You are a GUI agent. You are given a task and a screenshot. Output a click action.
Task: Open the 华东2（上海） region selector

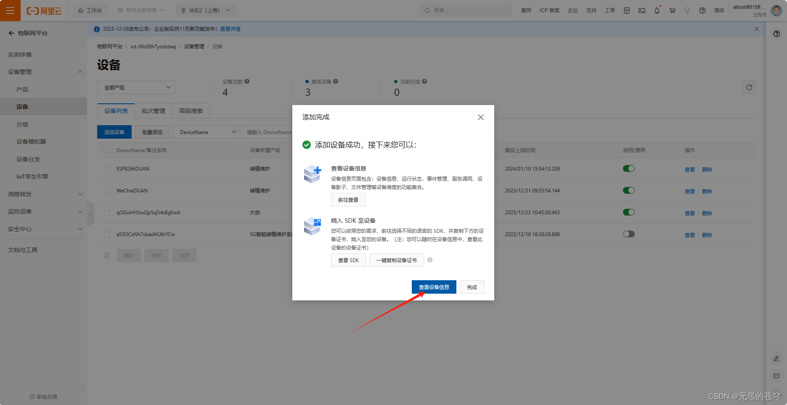pos(206,11)
